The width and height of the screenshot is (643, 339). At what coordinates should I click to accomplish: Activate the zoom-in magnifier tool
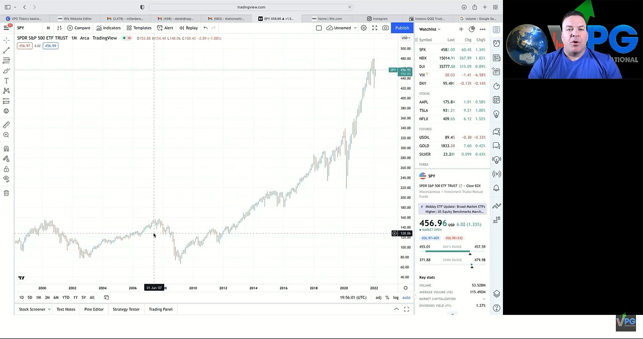coord(6,135)
